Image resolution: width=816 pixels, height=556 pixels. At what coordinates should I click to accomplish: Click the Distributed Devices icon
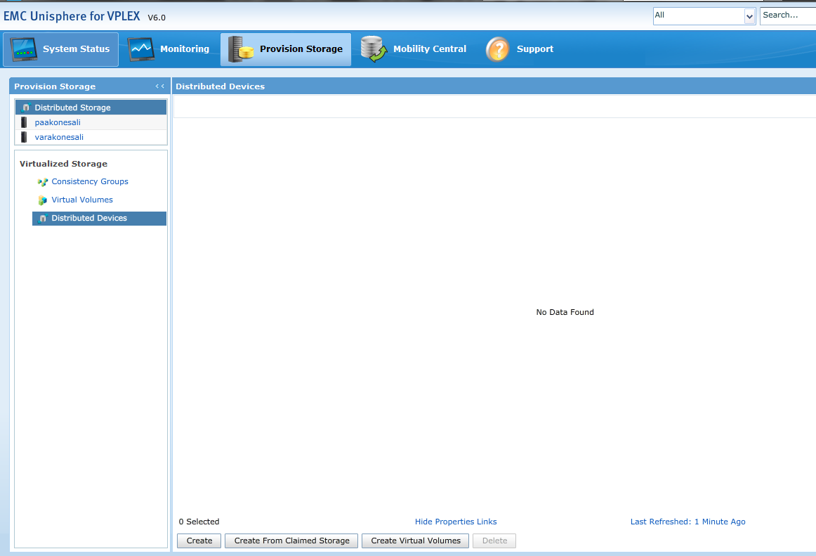tap(43, 219)
